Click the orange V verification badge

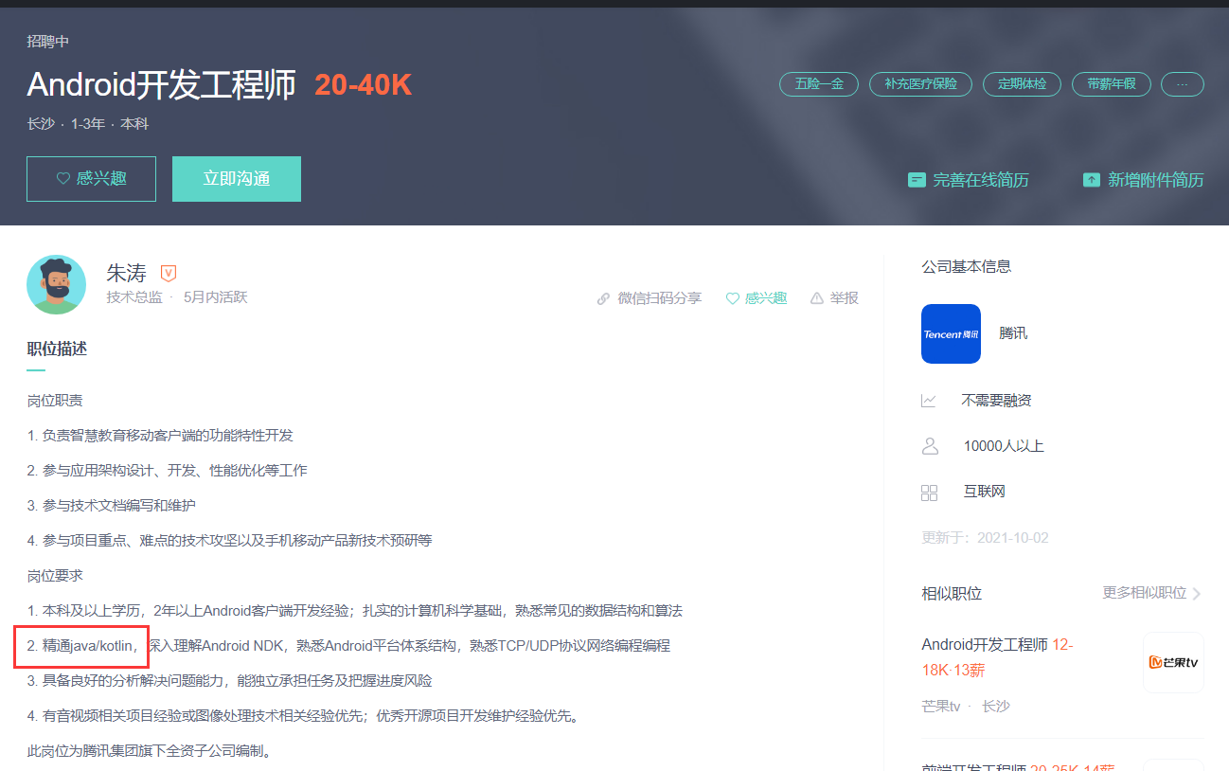click(x=169, y=274)
